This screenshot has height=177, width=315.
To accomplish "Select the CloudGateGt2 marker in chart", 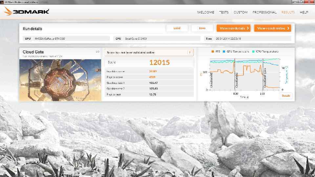I will click(237, 80).
